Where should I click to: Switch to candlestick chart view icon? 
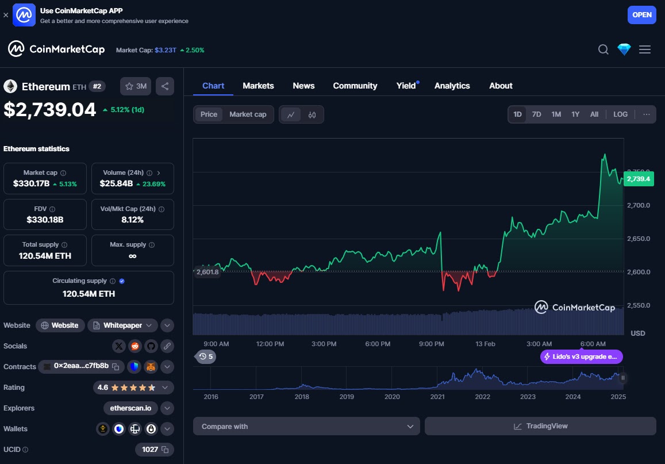(312, 114)
